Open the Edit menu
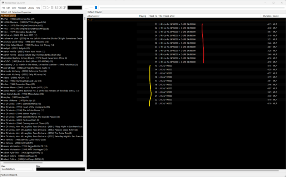The height and width of the screenshot is (177, 286). click(x=8, y=8)
